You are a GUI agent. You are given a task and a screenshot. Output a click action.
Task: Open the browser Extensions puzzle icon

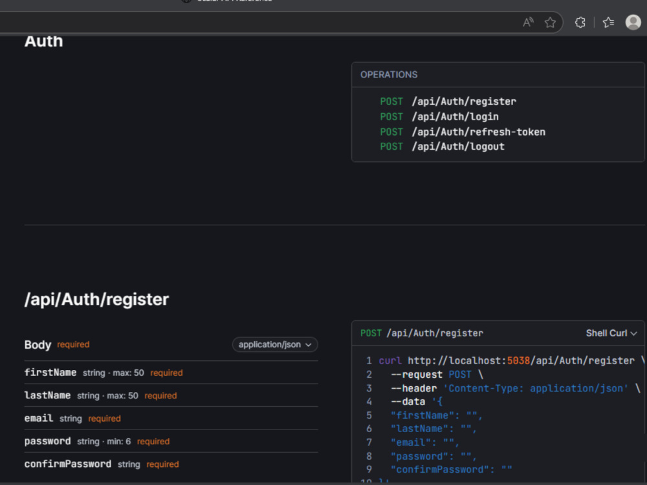click(x=580, y=22)
